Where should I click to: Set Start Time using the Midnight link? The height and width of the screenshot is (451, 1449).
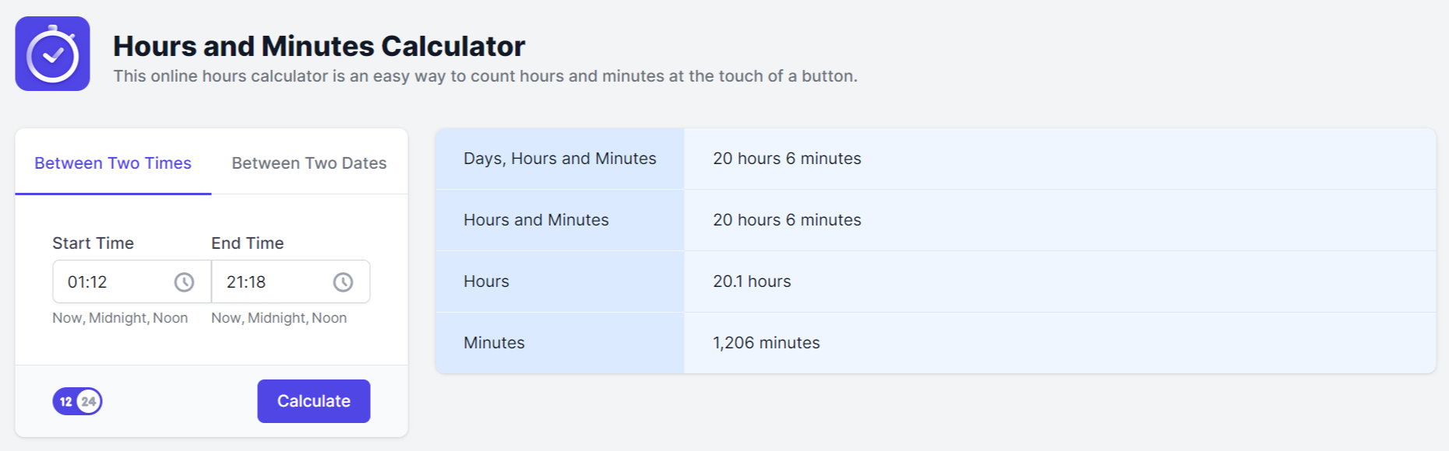click(118, 318)
